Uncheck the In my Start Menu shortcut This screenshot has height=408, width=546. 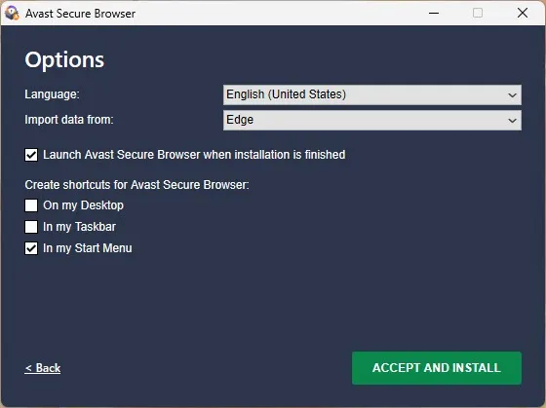point(31,248)
